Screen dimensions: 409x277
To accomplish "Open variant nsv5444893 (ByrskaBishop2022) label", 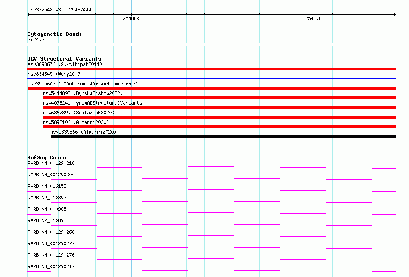I will [83, 93].
